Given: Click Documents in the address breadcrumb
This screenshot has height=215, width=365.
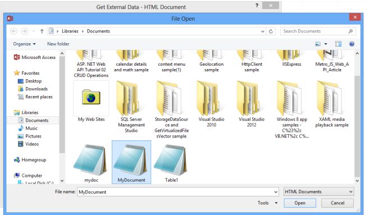Looking at the screenshot, I should 98,31.
